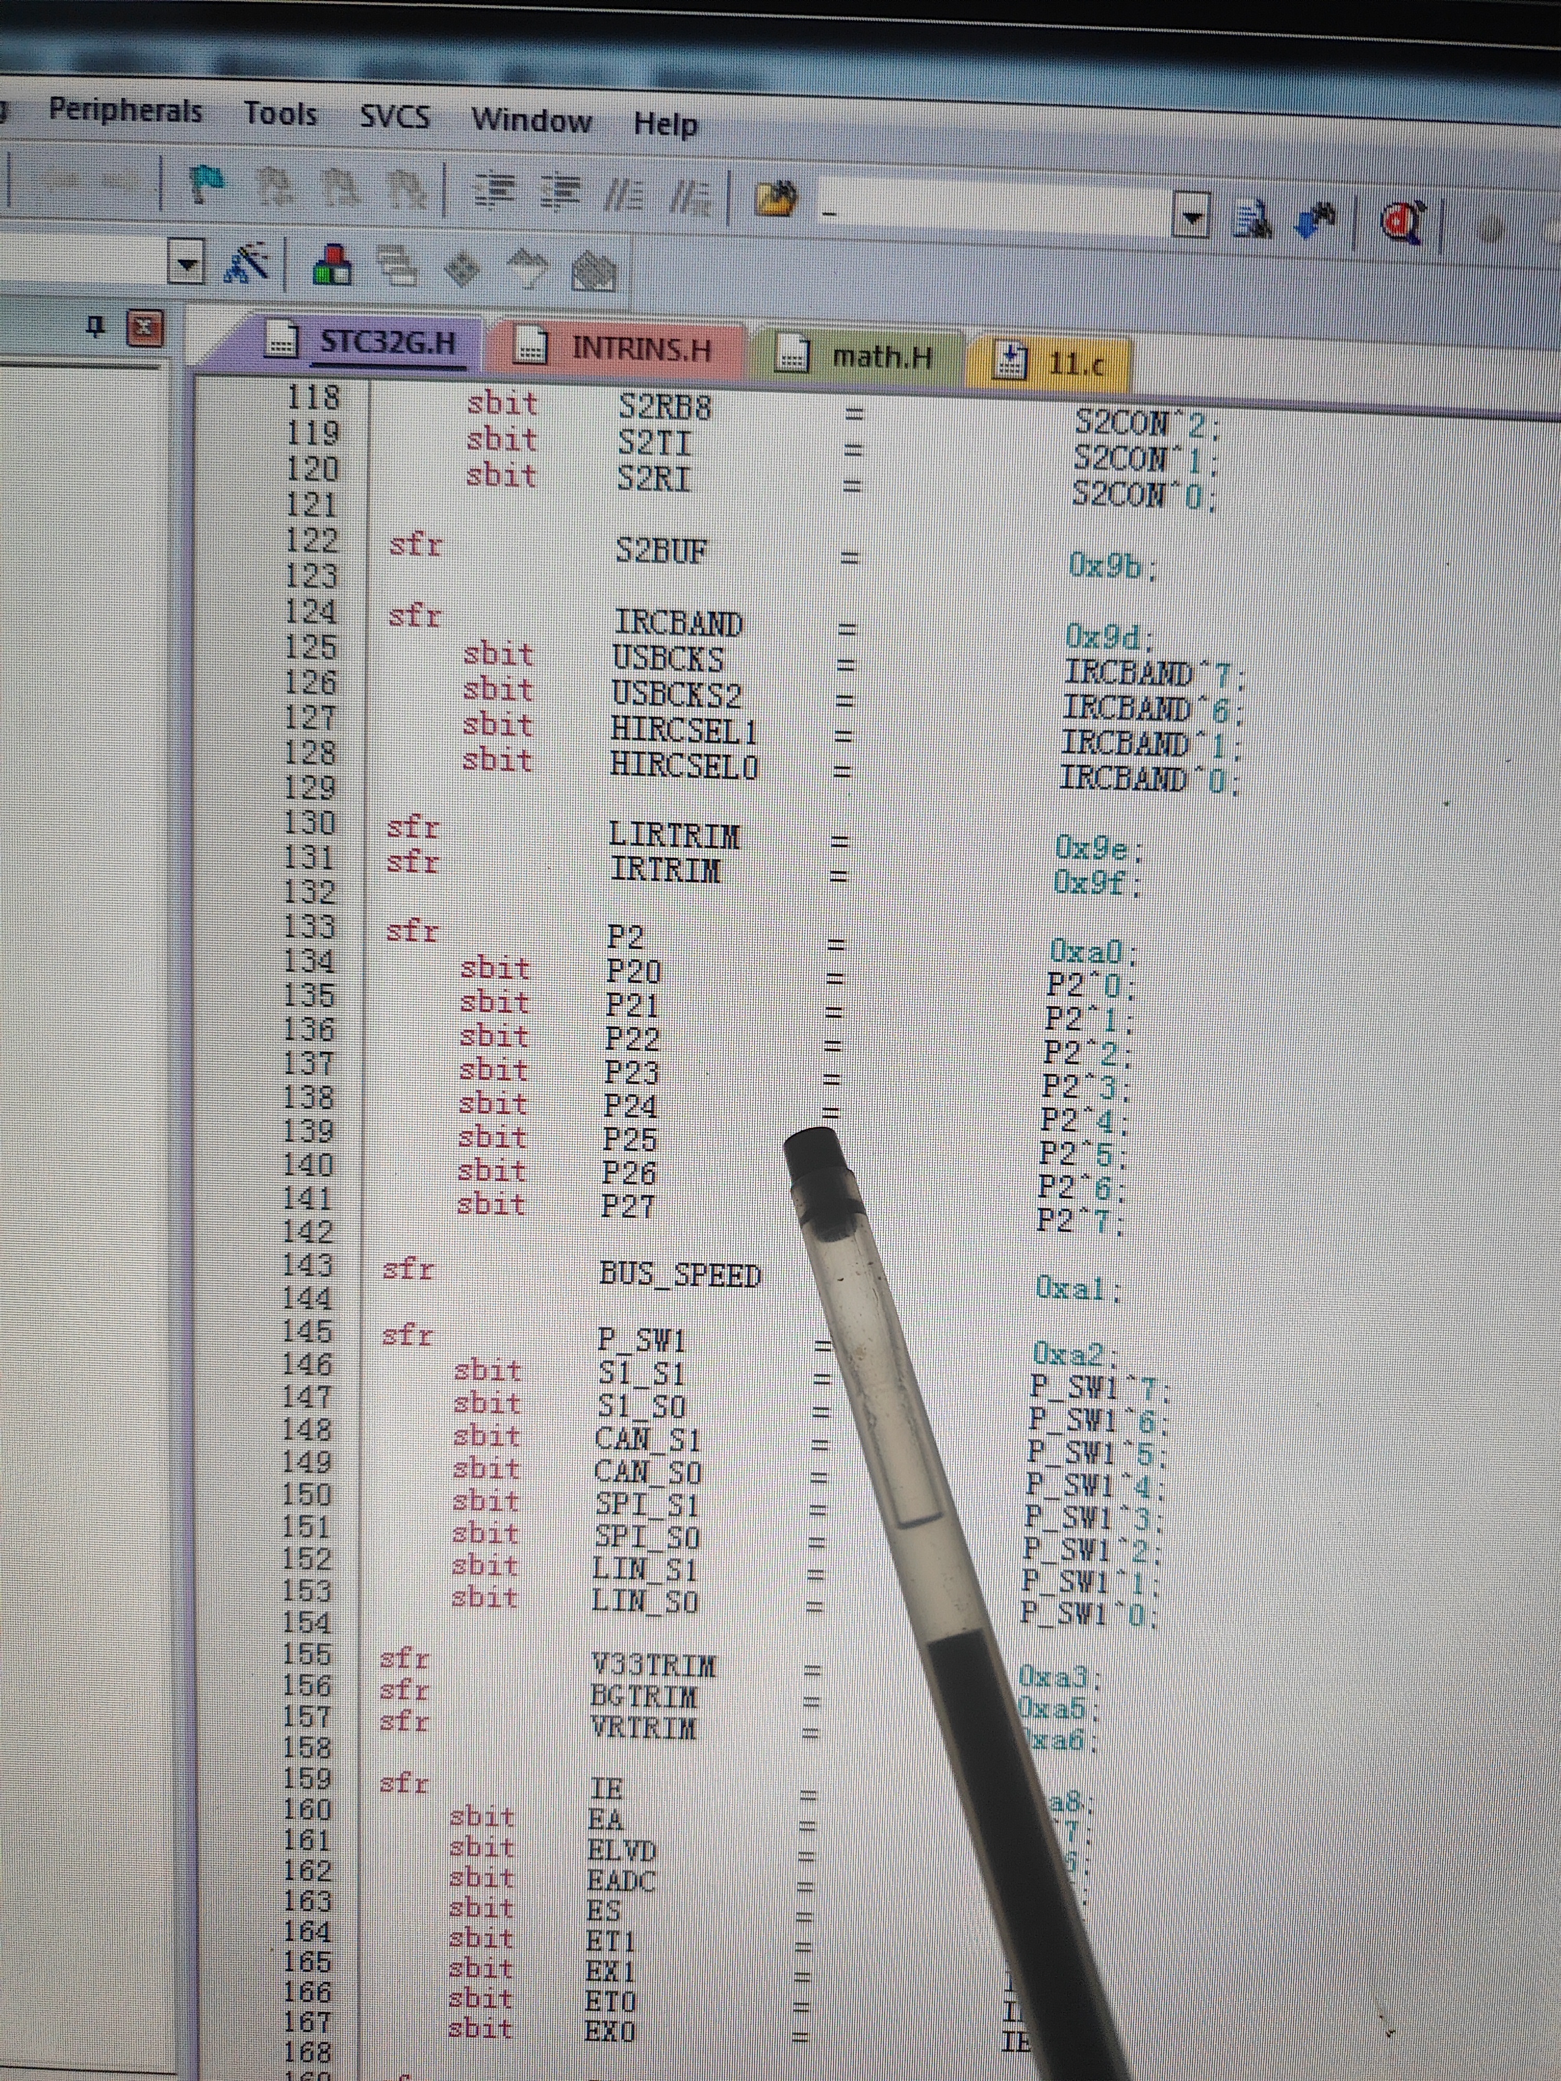Screen dimensions: 1561x2081
Task: Click the LIN_S1 identifier
Action: pyautogui.click(x=645, y=1568)
